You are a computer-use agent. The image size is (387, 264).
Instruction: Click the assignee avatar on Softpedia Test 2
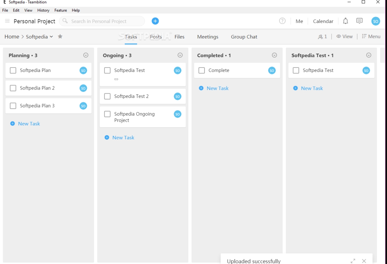point(178,96)
